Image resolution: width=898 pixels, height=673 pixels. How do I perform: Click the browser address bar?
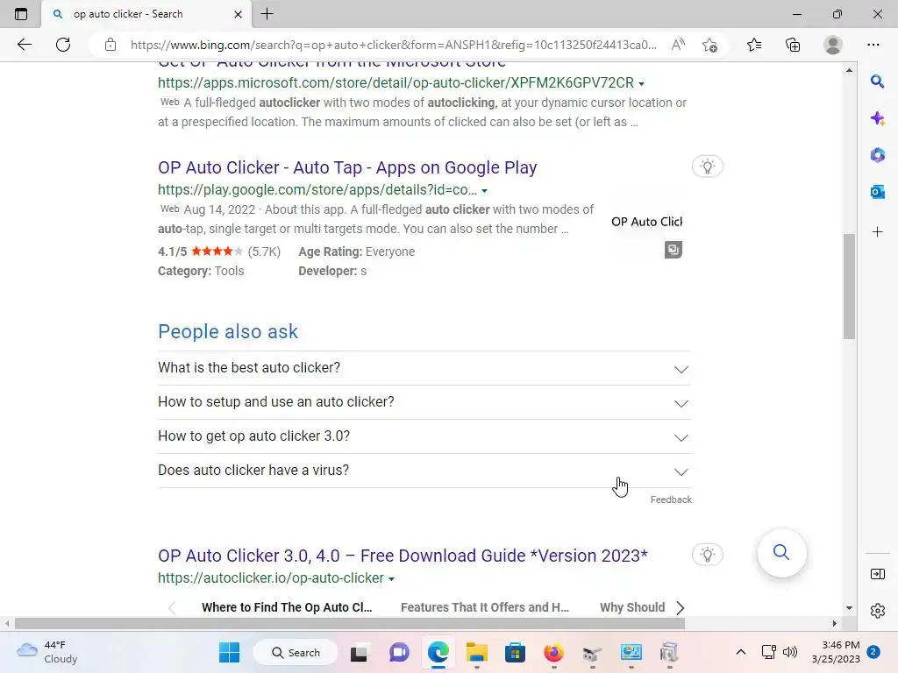(393, 45)
